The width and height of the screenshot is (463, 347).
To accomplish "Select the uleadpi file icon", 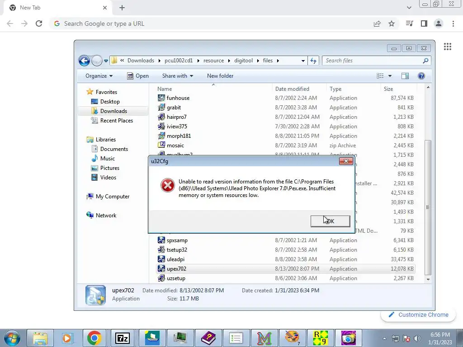I will point(161,259).
